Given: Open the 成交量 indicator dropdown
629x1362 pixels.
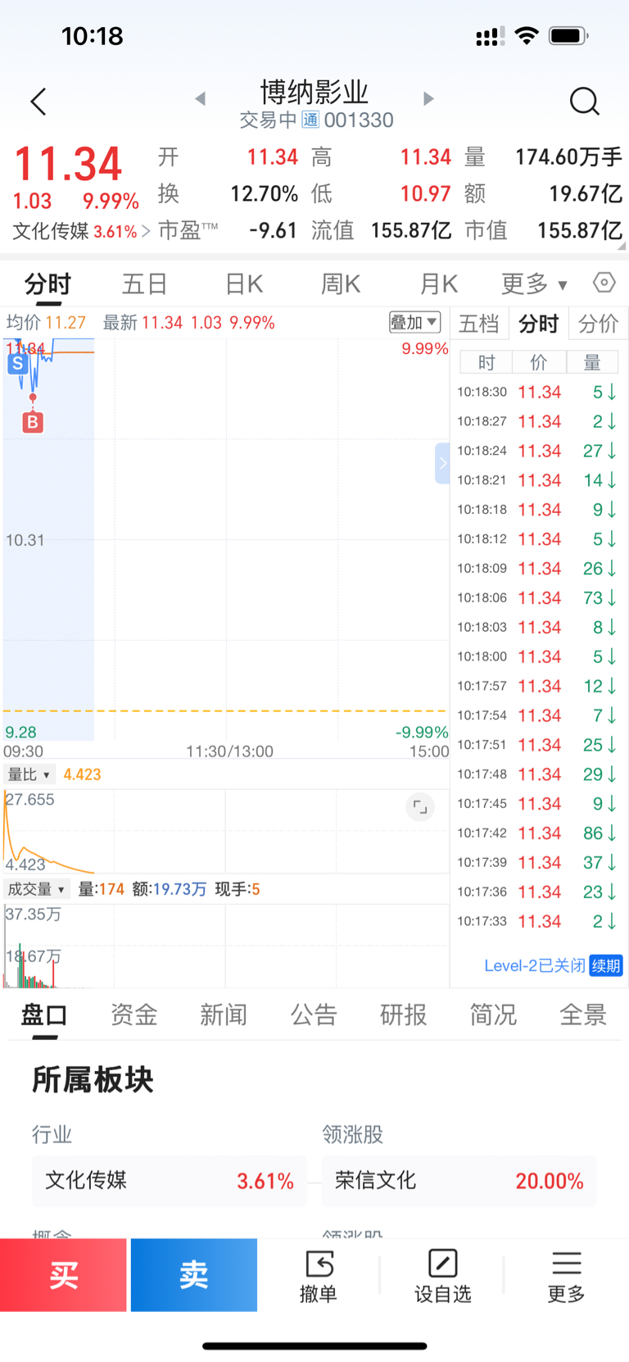Looking at the screenshot, I should pyautogui.click(x=37, y=889).
